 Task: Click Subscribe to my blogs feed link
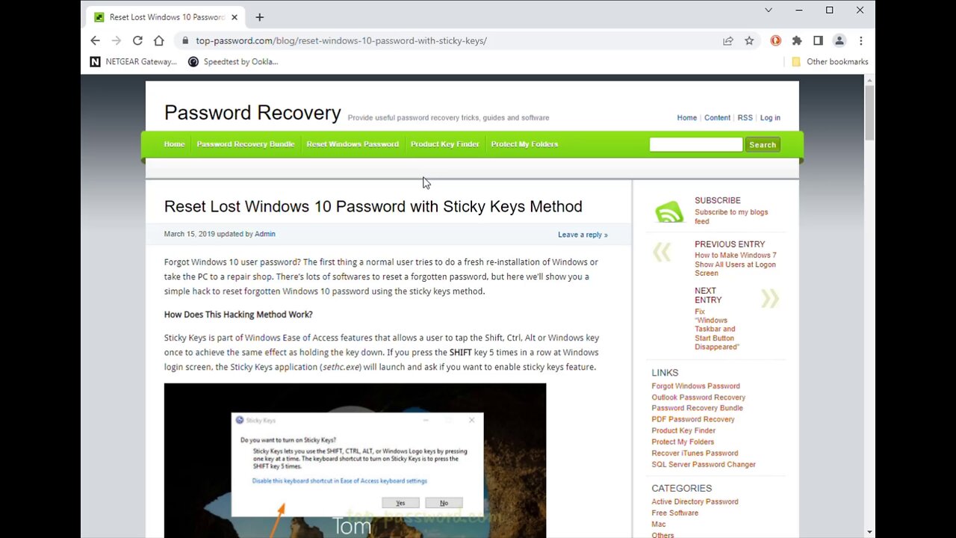(x=731, y=217)
